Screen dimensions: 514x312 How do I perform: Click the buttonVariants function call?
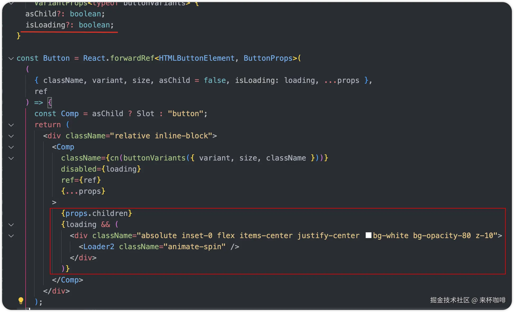(x=154, y=158)
